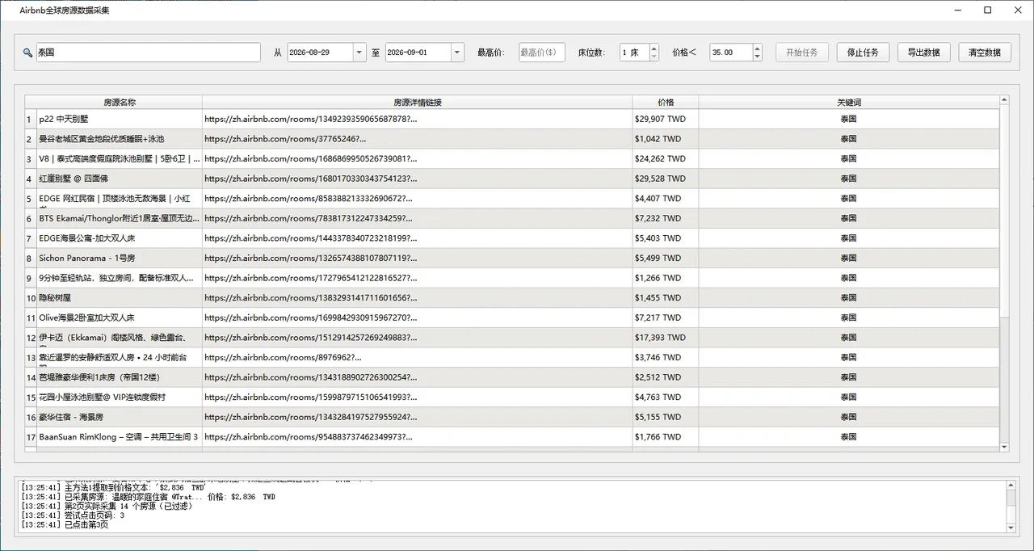
Task: Click price cell $1,266 TWD
Action: [x=666, y=278]
